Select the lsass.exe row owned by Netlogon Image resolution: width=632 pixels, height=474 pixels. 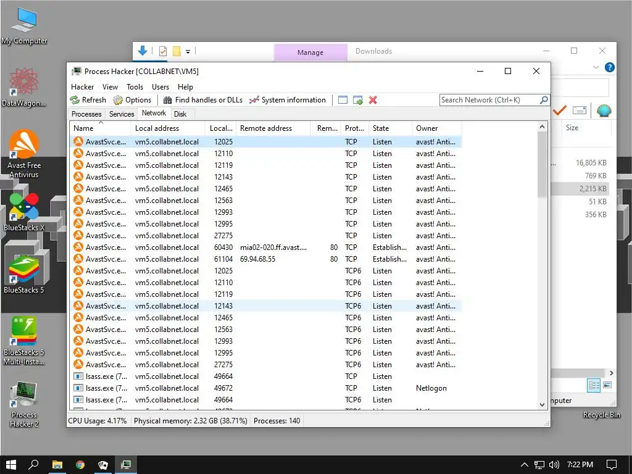[266, 388]
